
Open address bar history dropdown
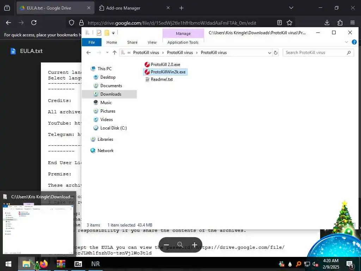tap(269, 53)
